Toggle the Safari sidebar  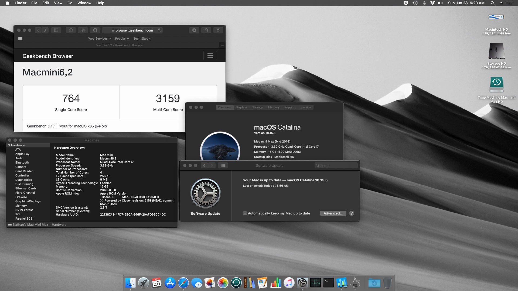click(x=56, y=30)
